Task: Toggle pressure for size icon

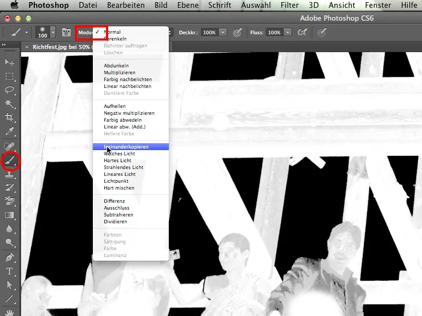Action: [x=322, y=33]
